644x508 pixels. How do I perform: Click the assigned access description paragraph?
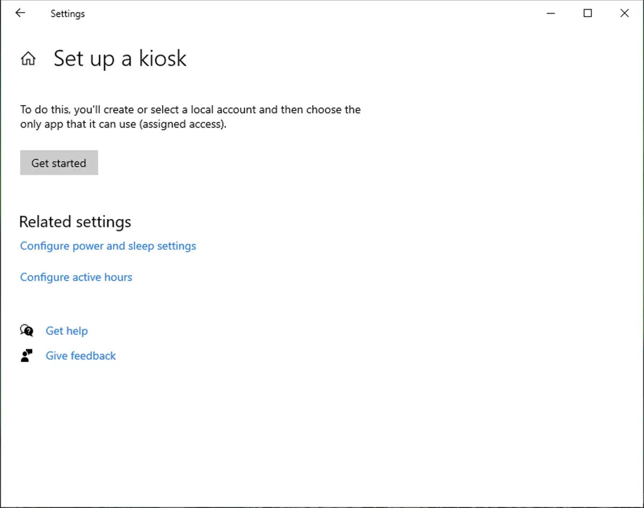[191, 117]
